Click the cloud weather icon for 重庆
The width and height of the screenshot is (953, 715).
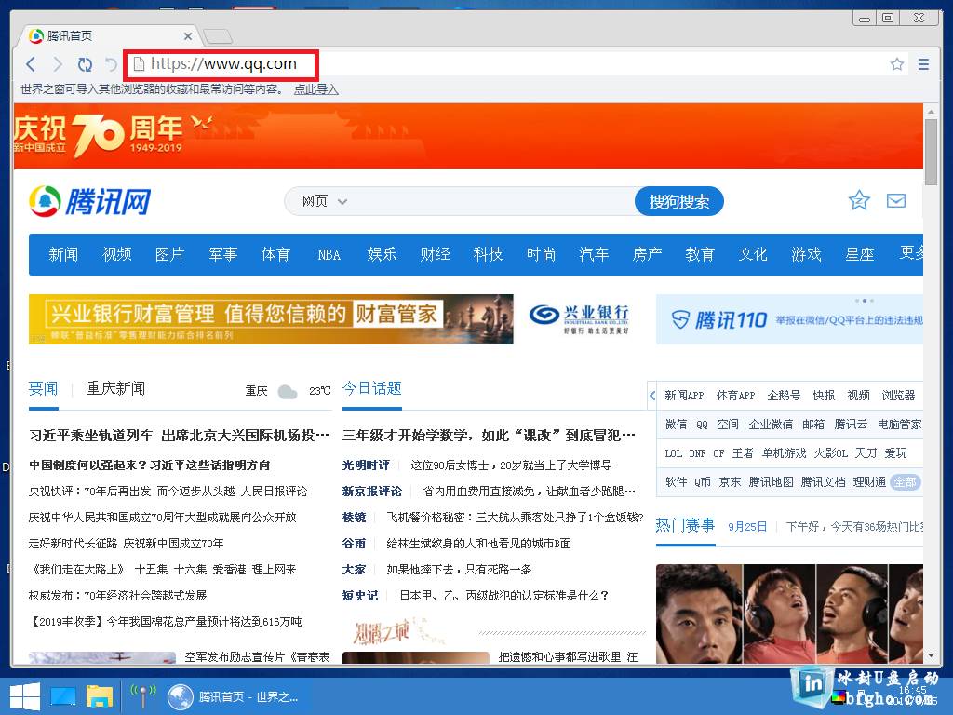(x=288, y=392)
